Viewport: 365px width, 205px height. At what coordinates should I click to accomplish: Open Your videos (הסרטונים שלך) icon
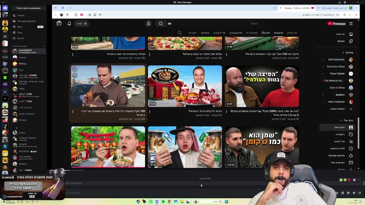351,163
